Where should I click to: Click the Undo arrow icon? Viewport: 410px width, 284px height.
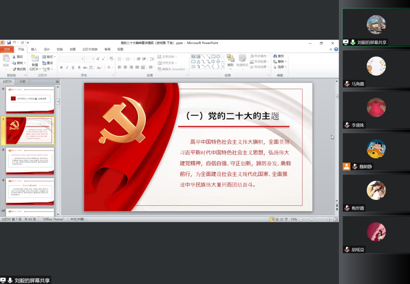tap(14, 42)
